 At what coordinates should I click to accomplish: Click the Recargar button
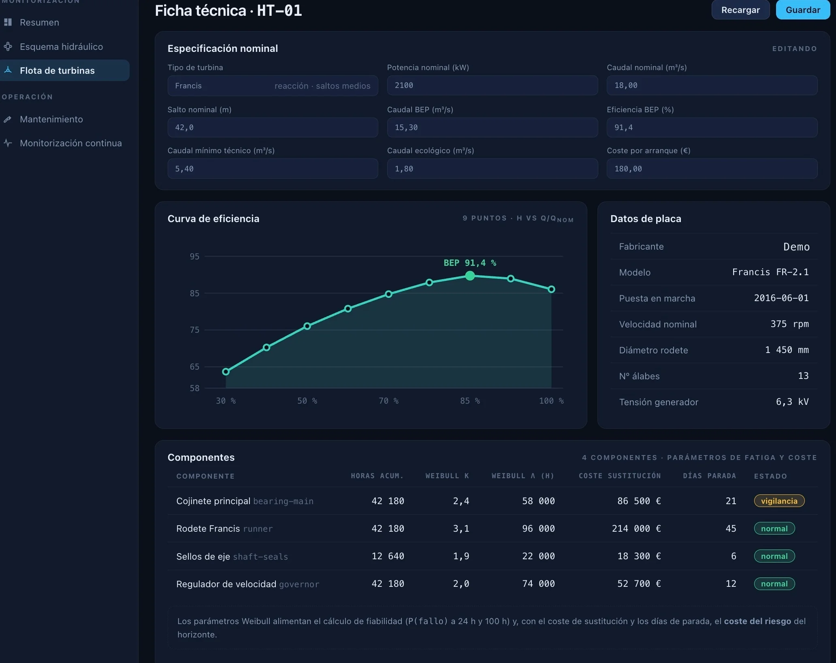tap(740, 10)
